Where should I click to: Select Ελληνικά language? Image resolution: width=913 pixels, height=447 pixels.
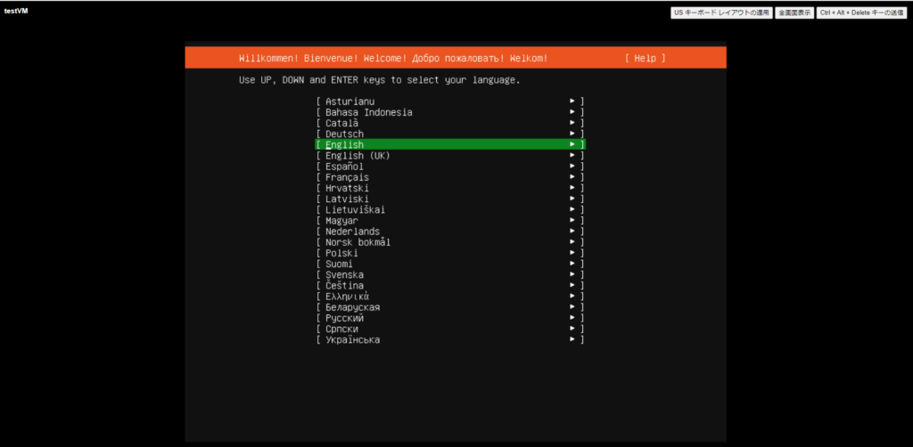450,297
